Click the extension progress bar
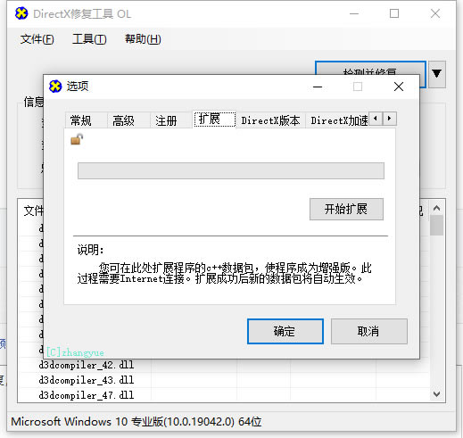Image resolution: width=463 pixels, height=438 pixels. [231, 170]
